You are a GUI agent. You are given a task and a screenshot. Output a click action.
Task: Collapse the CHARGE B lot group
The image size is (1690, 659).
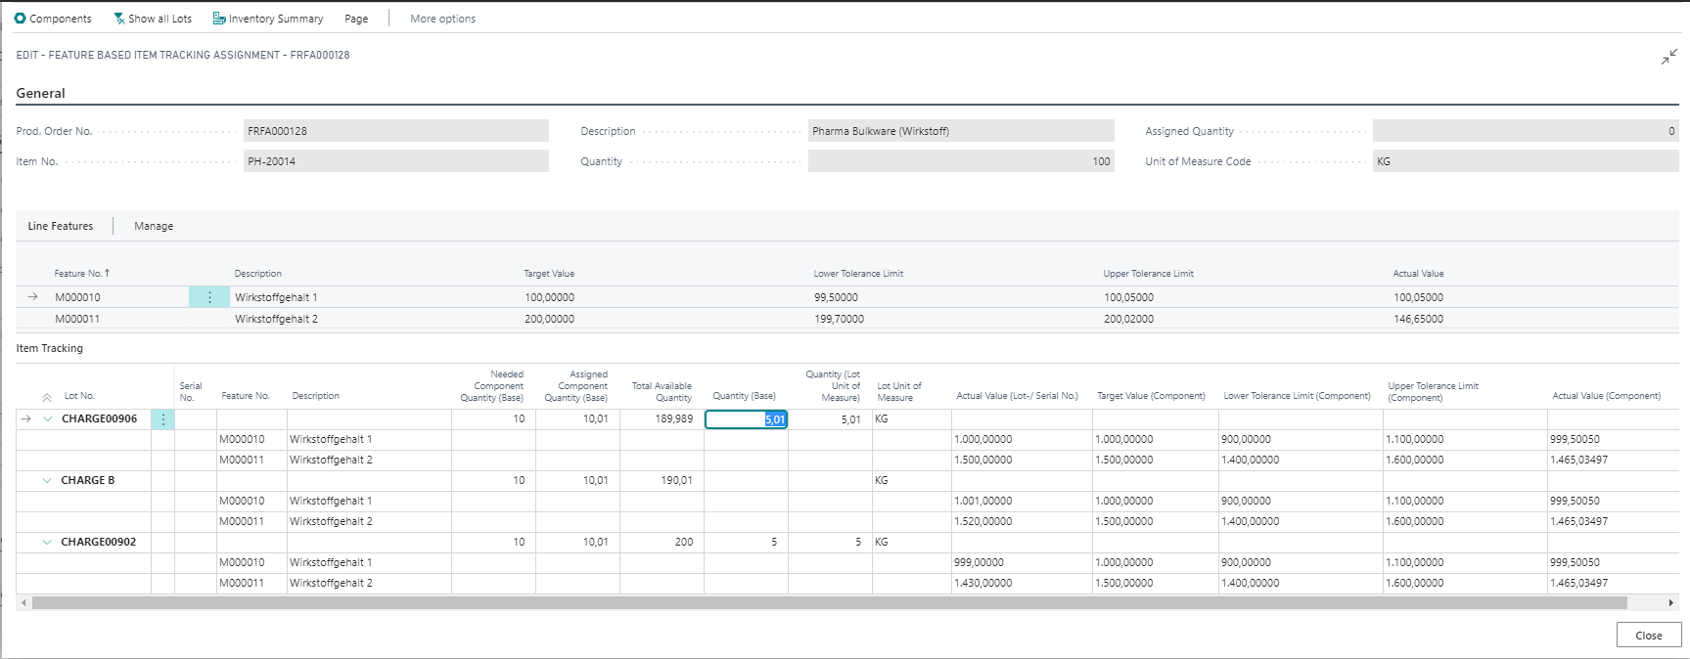[x=47, y=480]
